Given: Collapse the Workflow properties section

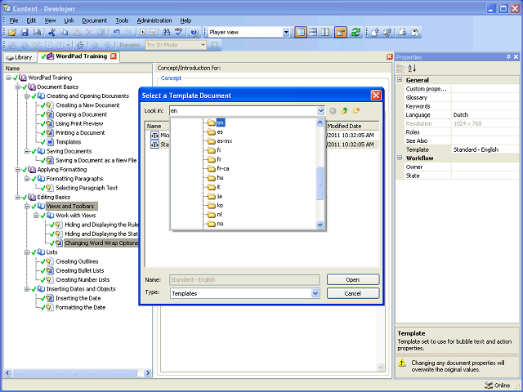Looking at the screenshot, I should point(400,158).
